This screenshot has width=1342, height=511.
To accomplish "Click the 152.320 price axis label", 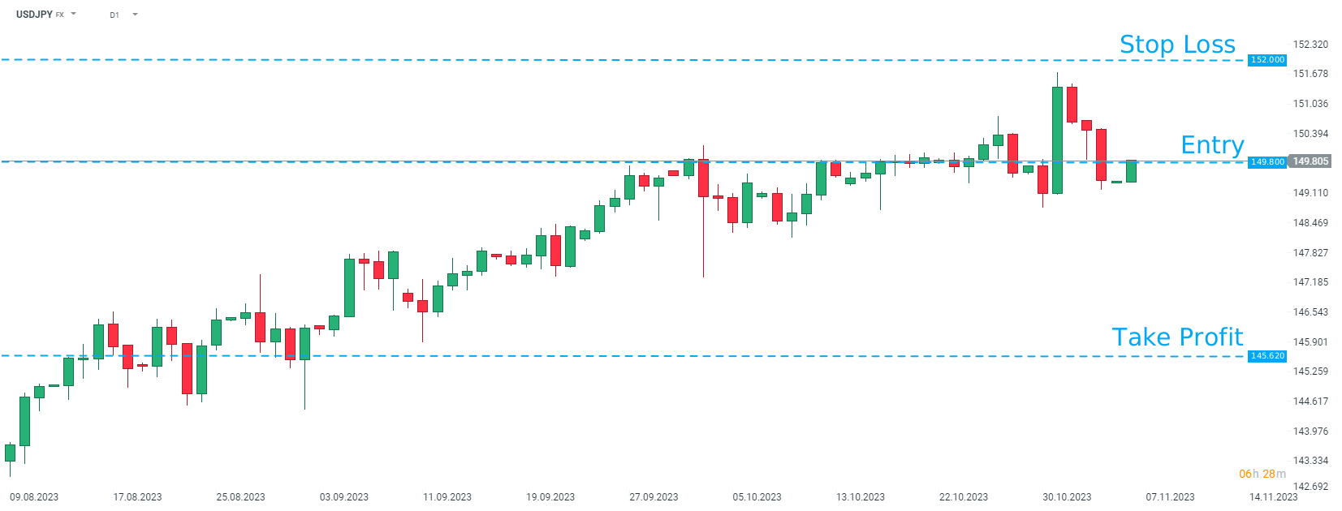I will 1310,45.
